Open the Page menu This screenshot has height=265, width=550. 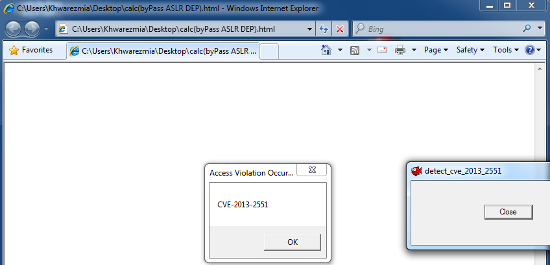(x=436, y=50)
